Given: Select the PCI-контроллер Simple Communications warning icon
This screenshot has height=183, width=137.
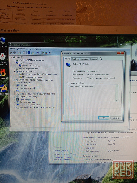Looking at the screenshot, I should [x=20, y=74].
